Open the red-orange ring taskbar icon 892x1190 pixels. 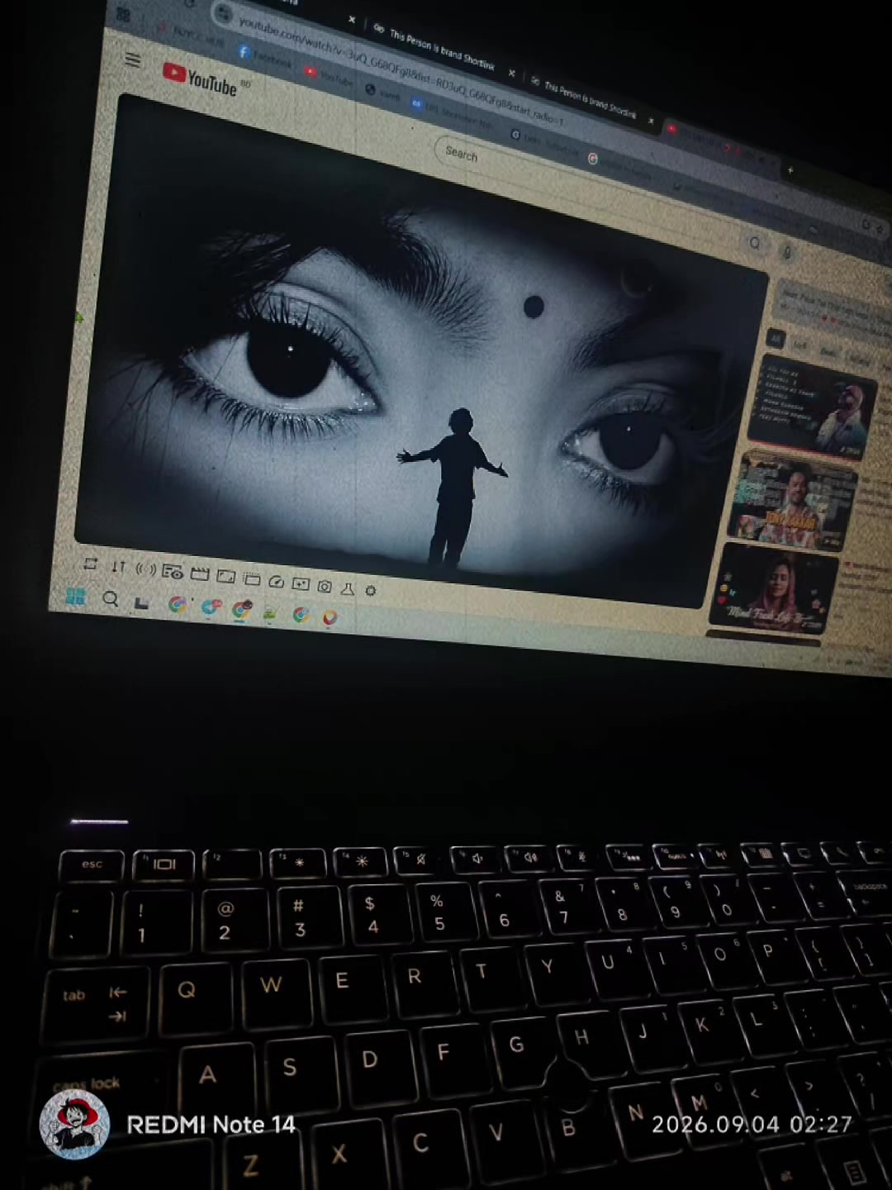[330, 617]
